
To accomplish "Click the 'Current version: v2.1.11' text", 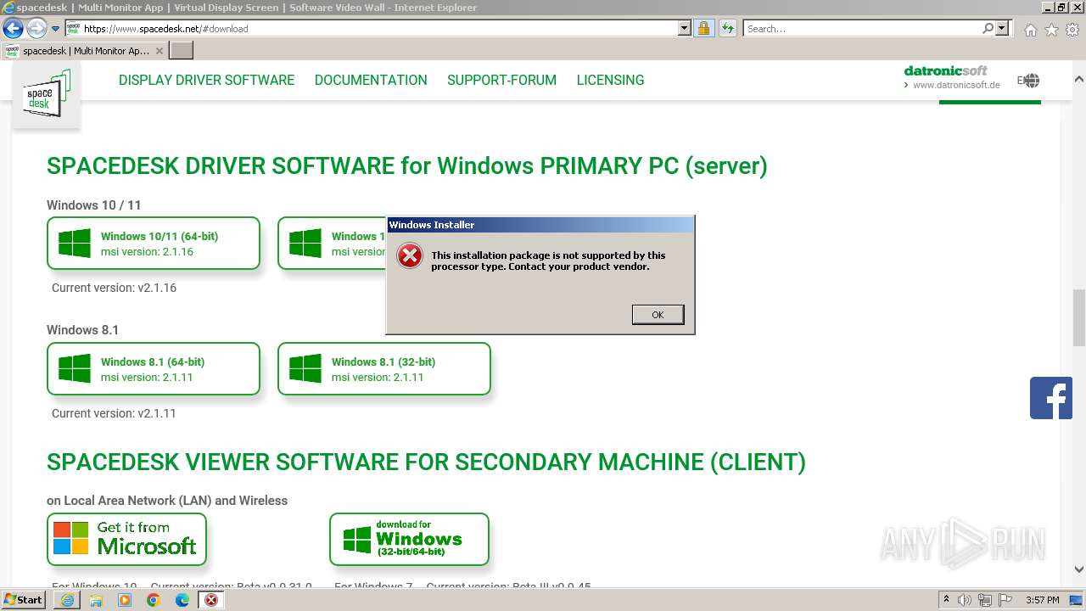I will pyautogui.click(x=114, y=413).
